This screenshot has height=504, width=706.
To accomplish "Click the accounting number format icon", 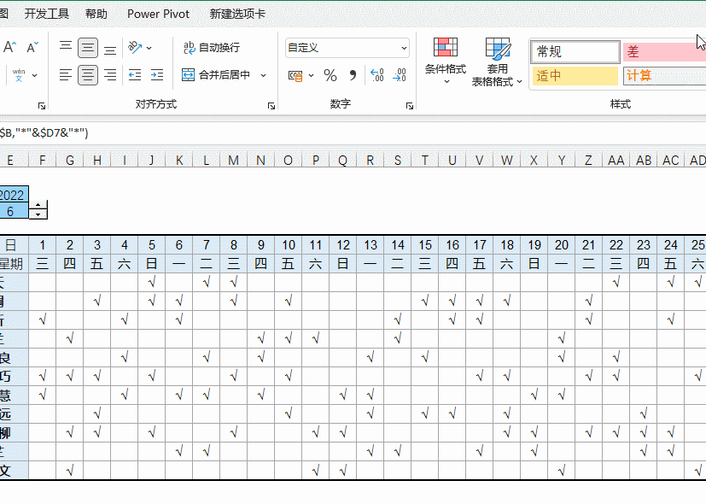I will click(x=295, y=75).
